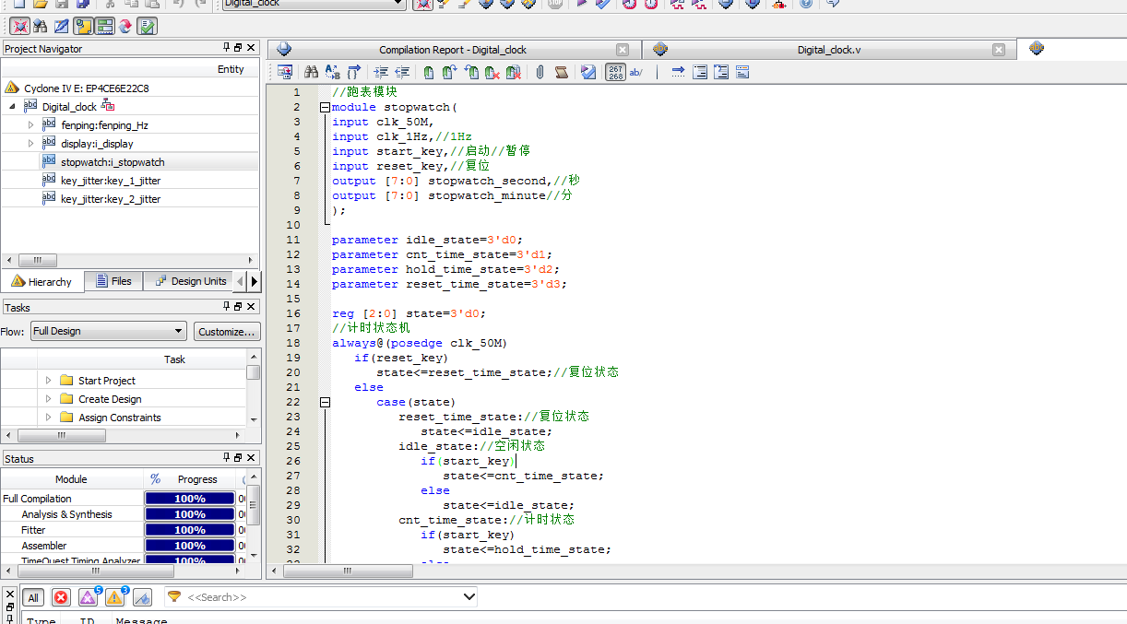Open the Flow Full Design dropdown
Screen dimensions: 1127x624
point(109,331)
